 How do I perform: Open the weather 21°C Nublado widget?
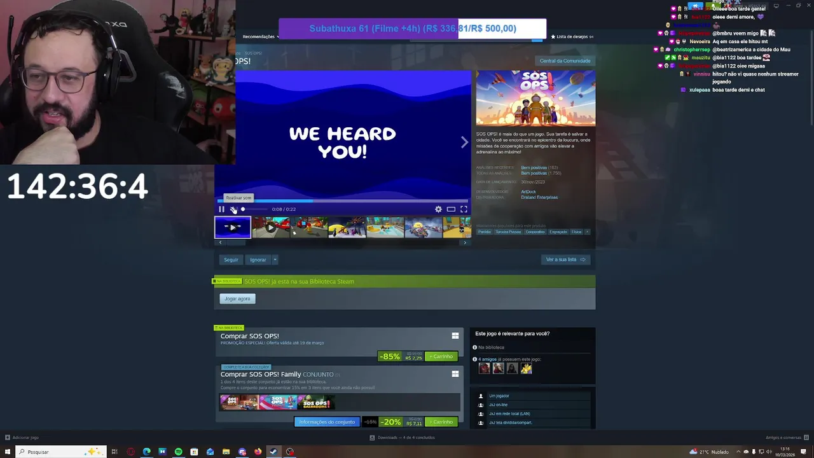[709, 452]
